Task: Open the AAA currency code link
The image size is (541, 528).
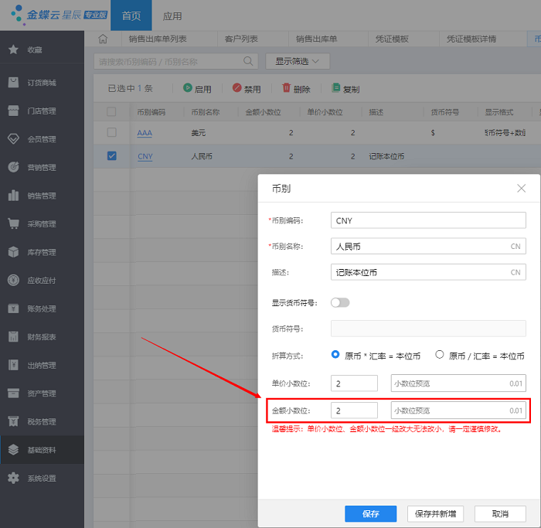Action: [x=145, y=133]
